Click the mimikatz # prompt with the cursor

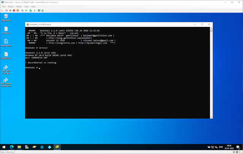(33, 68)
